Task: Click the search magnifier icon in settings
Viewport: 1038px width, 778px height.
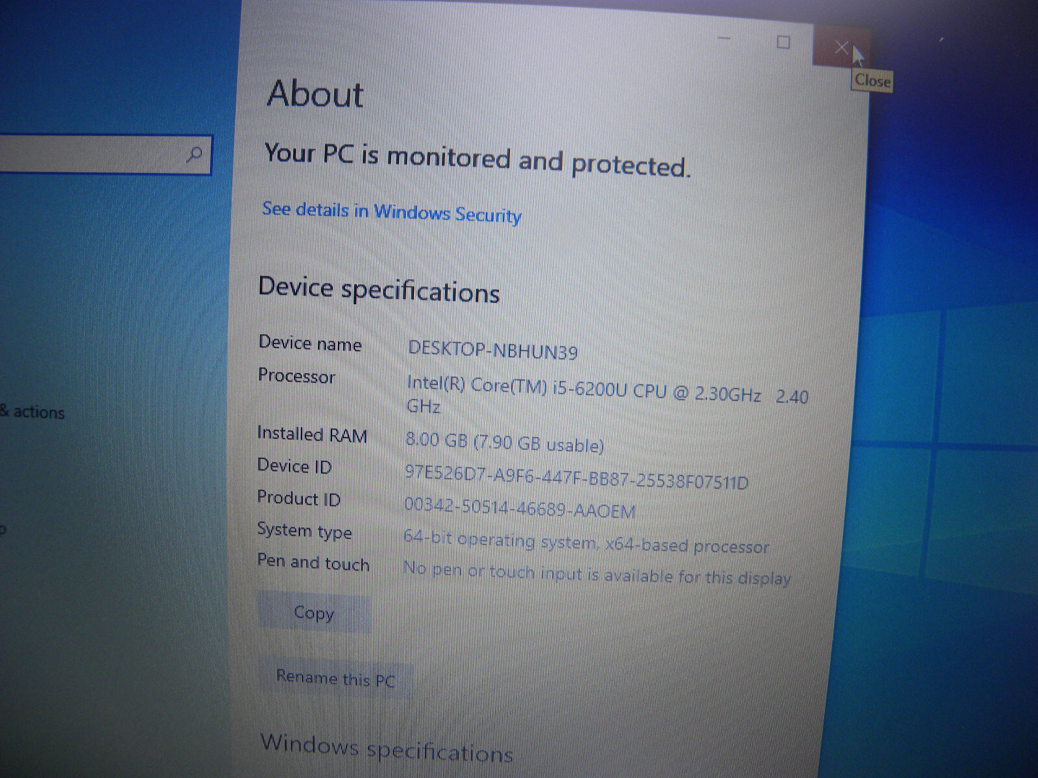Action: 194,154
